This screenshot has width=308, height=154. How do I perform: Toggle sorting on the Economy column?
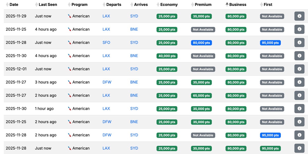pyautogui.click(x=158, y=4)
